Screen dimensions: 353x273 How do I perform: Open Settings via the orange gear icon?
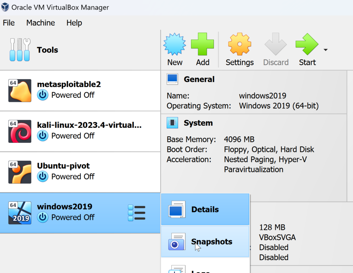tap(240, 44)
